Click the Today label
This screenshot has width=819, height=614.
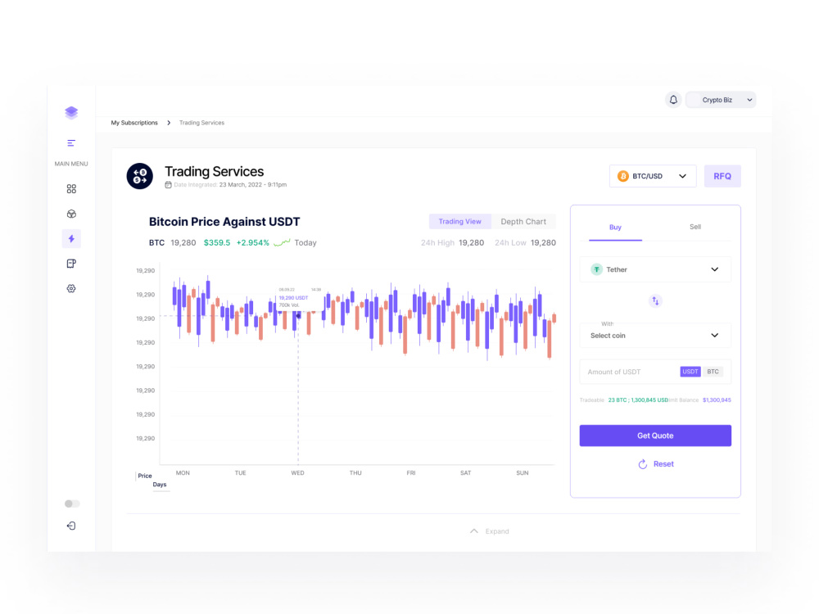click(x=305, y=243)
